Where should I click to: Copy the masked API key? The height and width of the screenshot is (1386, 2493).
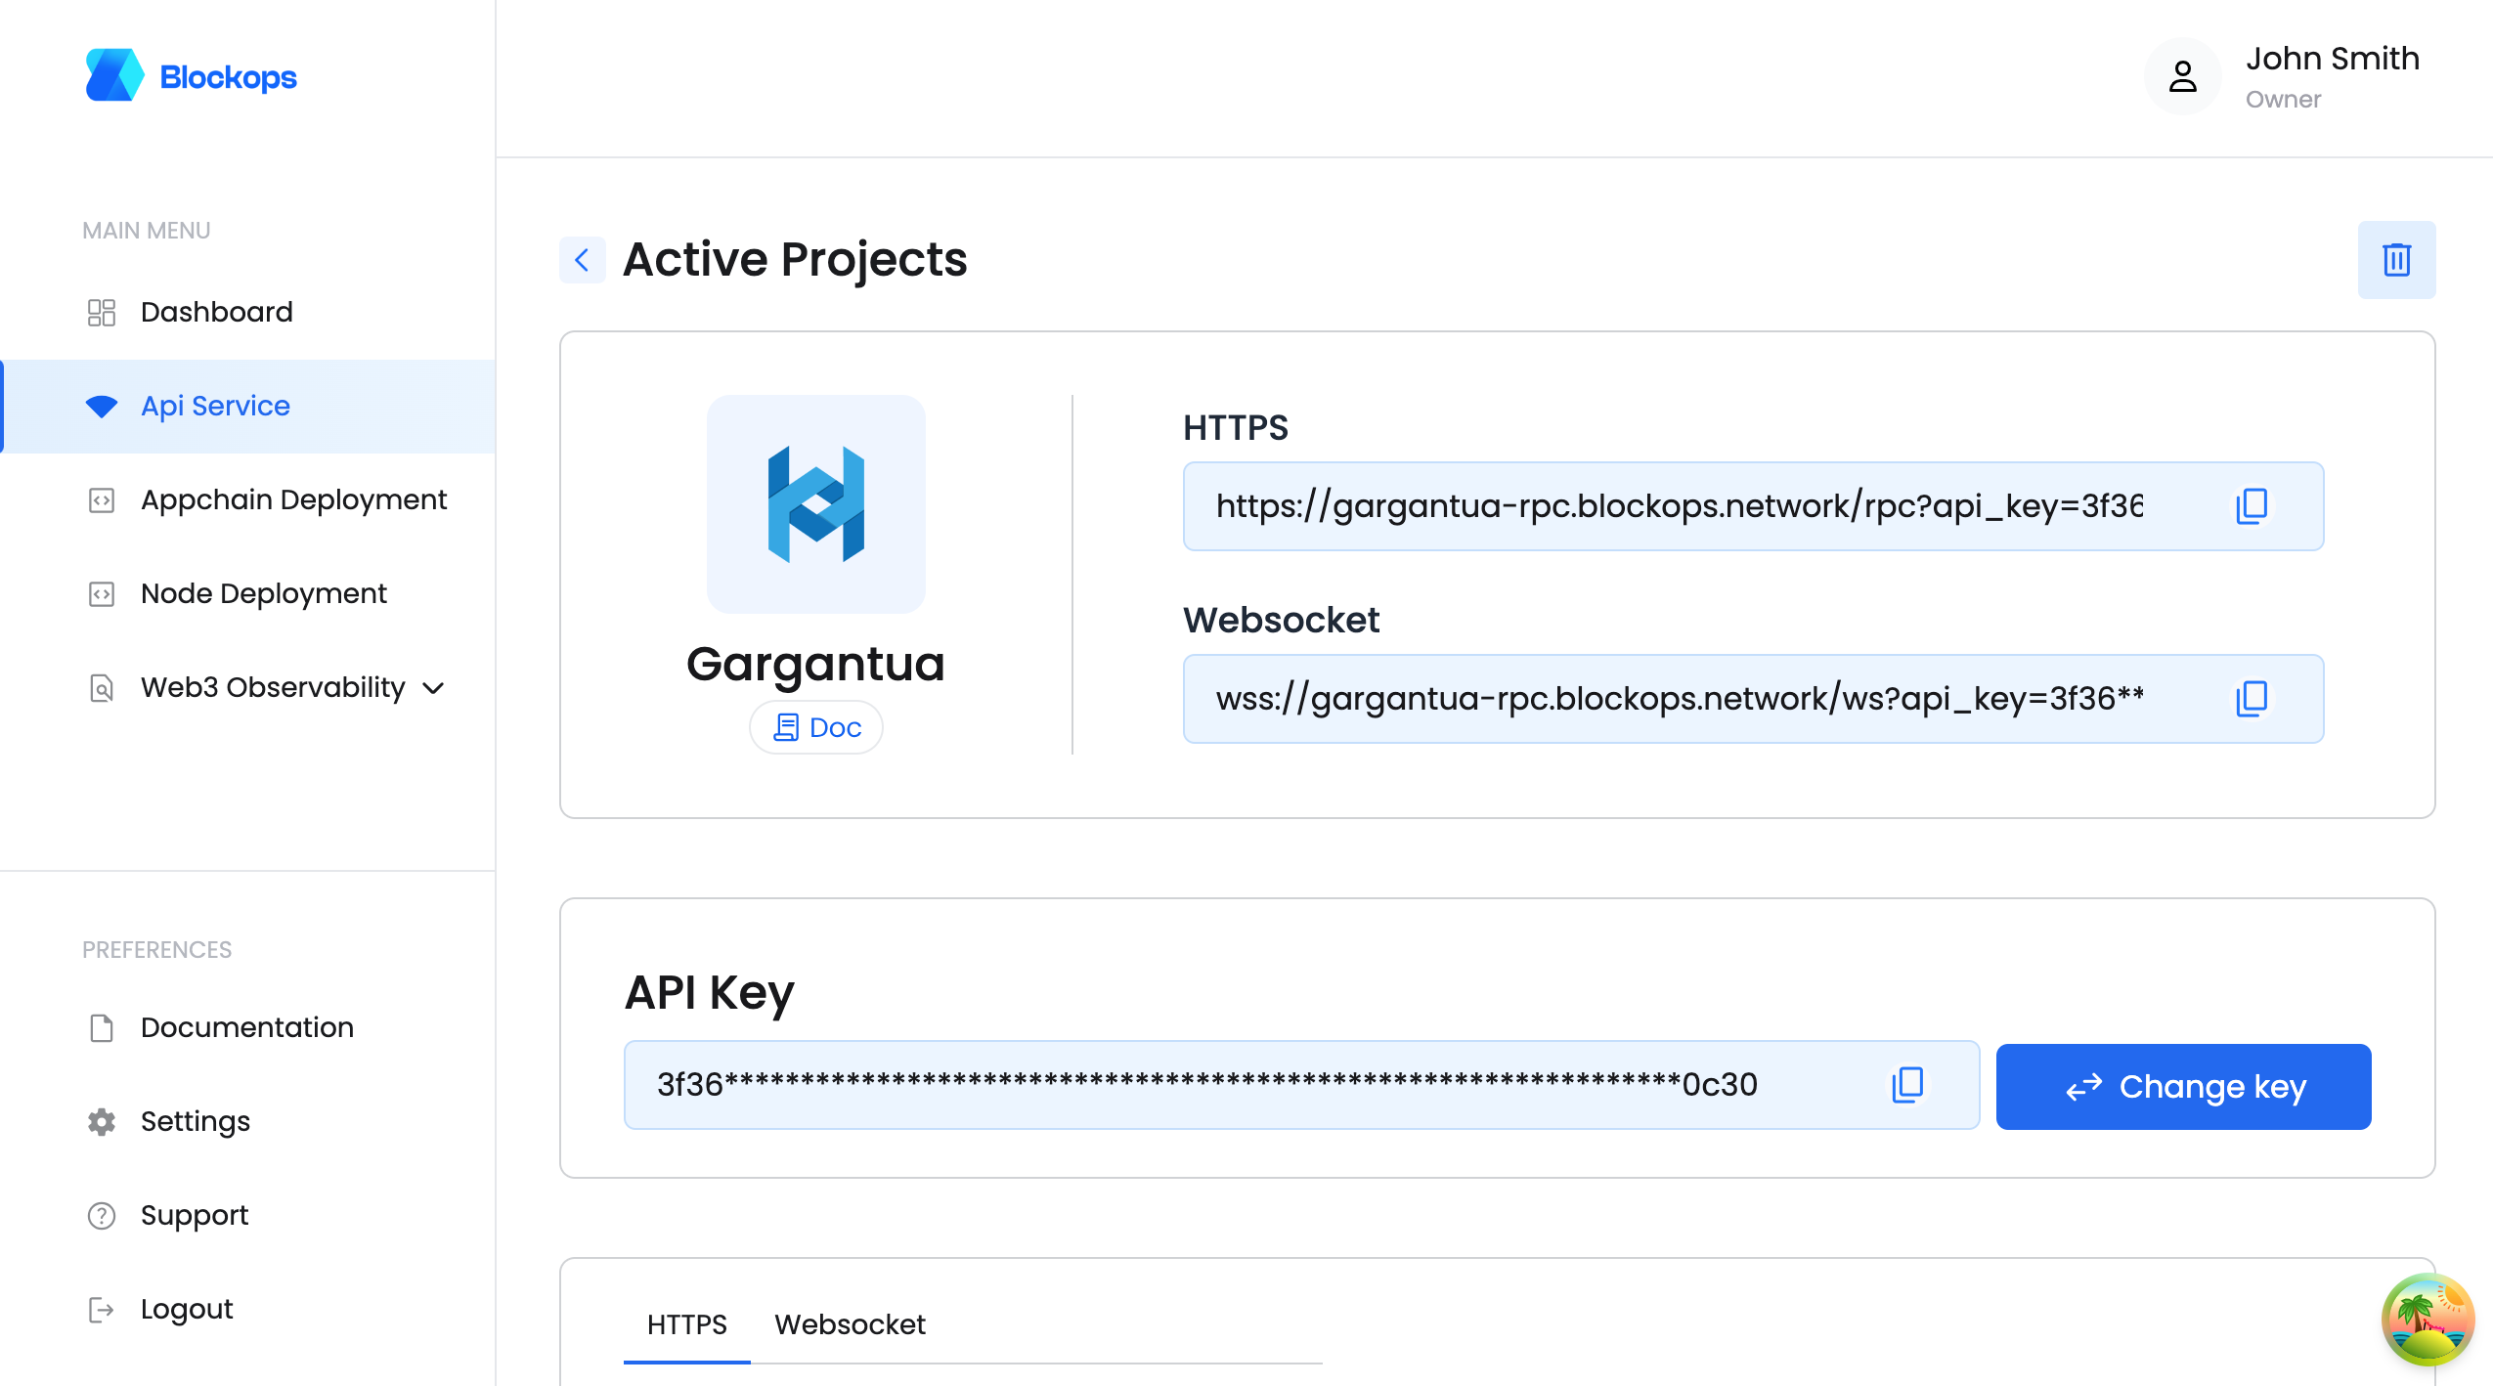tap(1906, 1085)
